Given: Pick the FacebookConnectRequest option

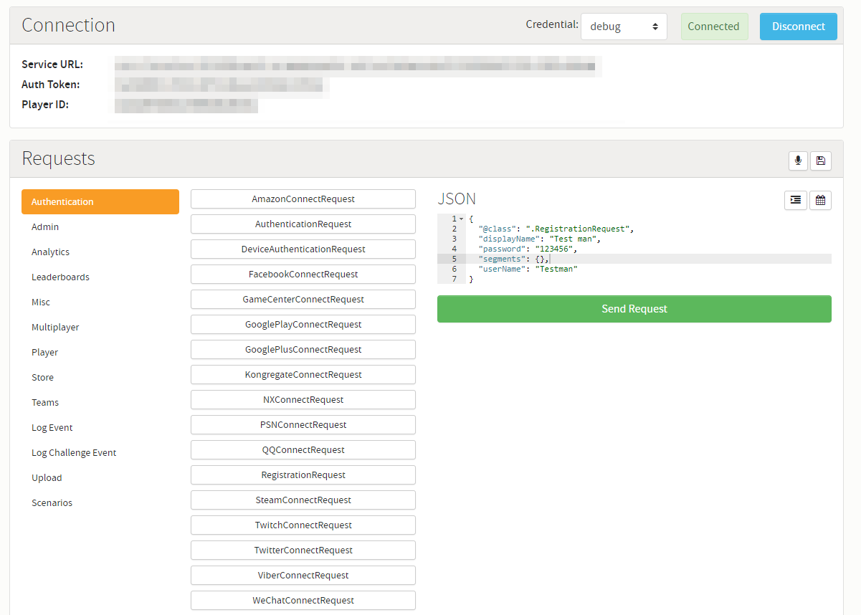Looking at the screenshot, I should point(303,275).
